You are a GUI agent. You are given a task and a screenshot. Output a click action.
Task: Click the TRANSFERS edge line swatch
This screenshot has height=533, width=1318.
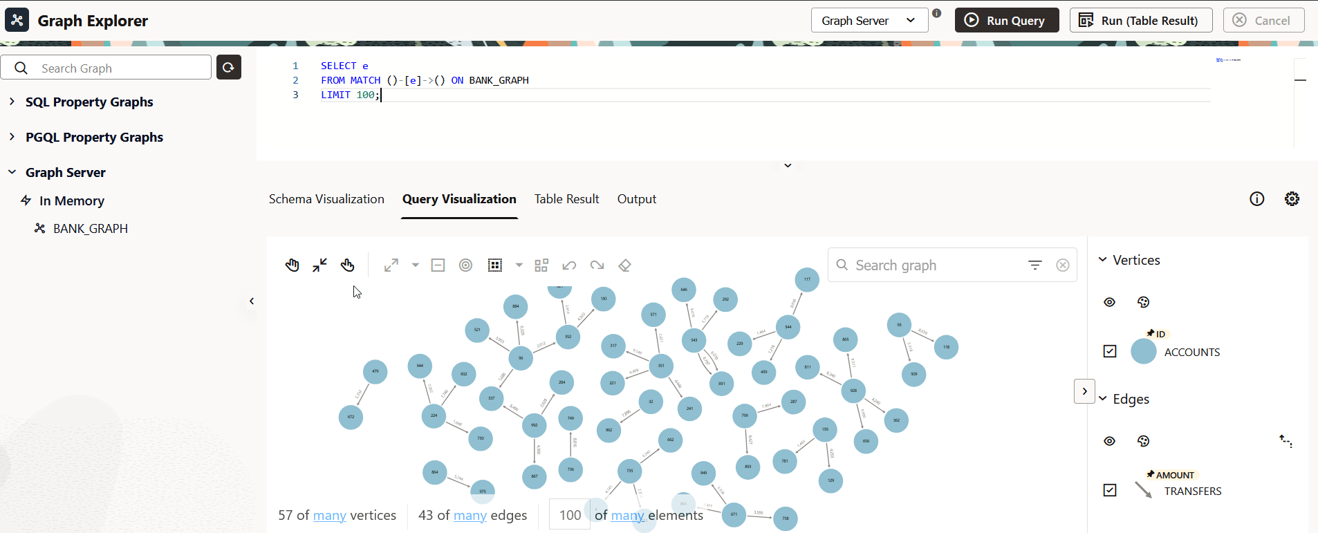[1144, 490]
